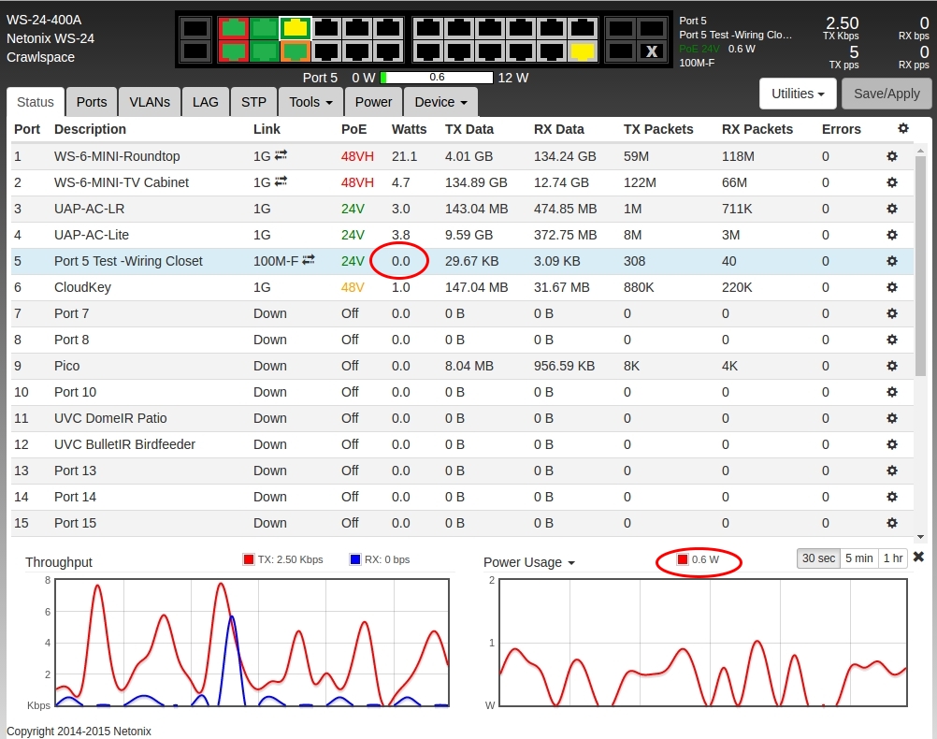Screen dimensions: 937x739
Task: Select the yellow bottom-row port in second group
Action: tap(582, 51)
